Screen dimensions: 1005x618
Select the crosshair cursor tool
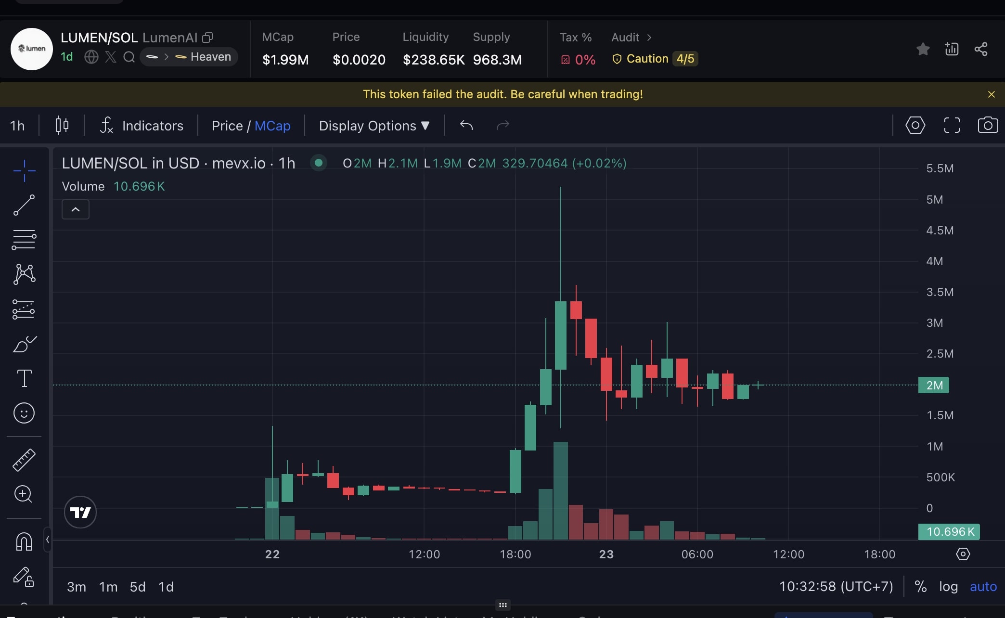tap(24, 171)
